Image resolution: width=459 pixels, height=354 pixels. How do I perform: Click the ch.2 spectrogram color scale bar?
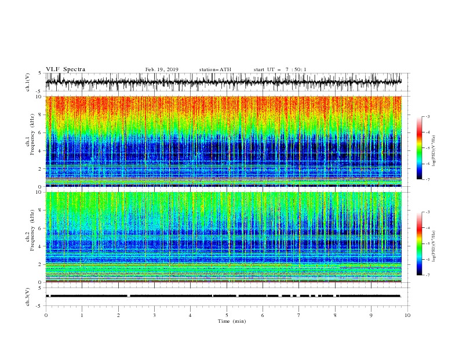tap(419, 244)
